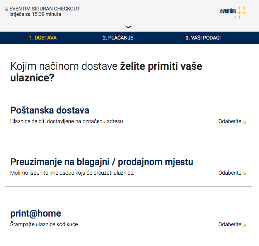Viewport: 259px width, 246px height.
Task: Open the print@home heading
Action: click(x=36, y=213)
